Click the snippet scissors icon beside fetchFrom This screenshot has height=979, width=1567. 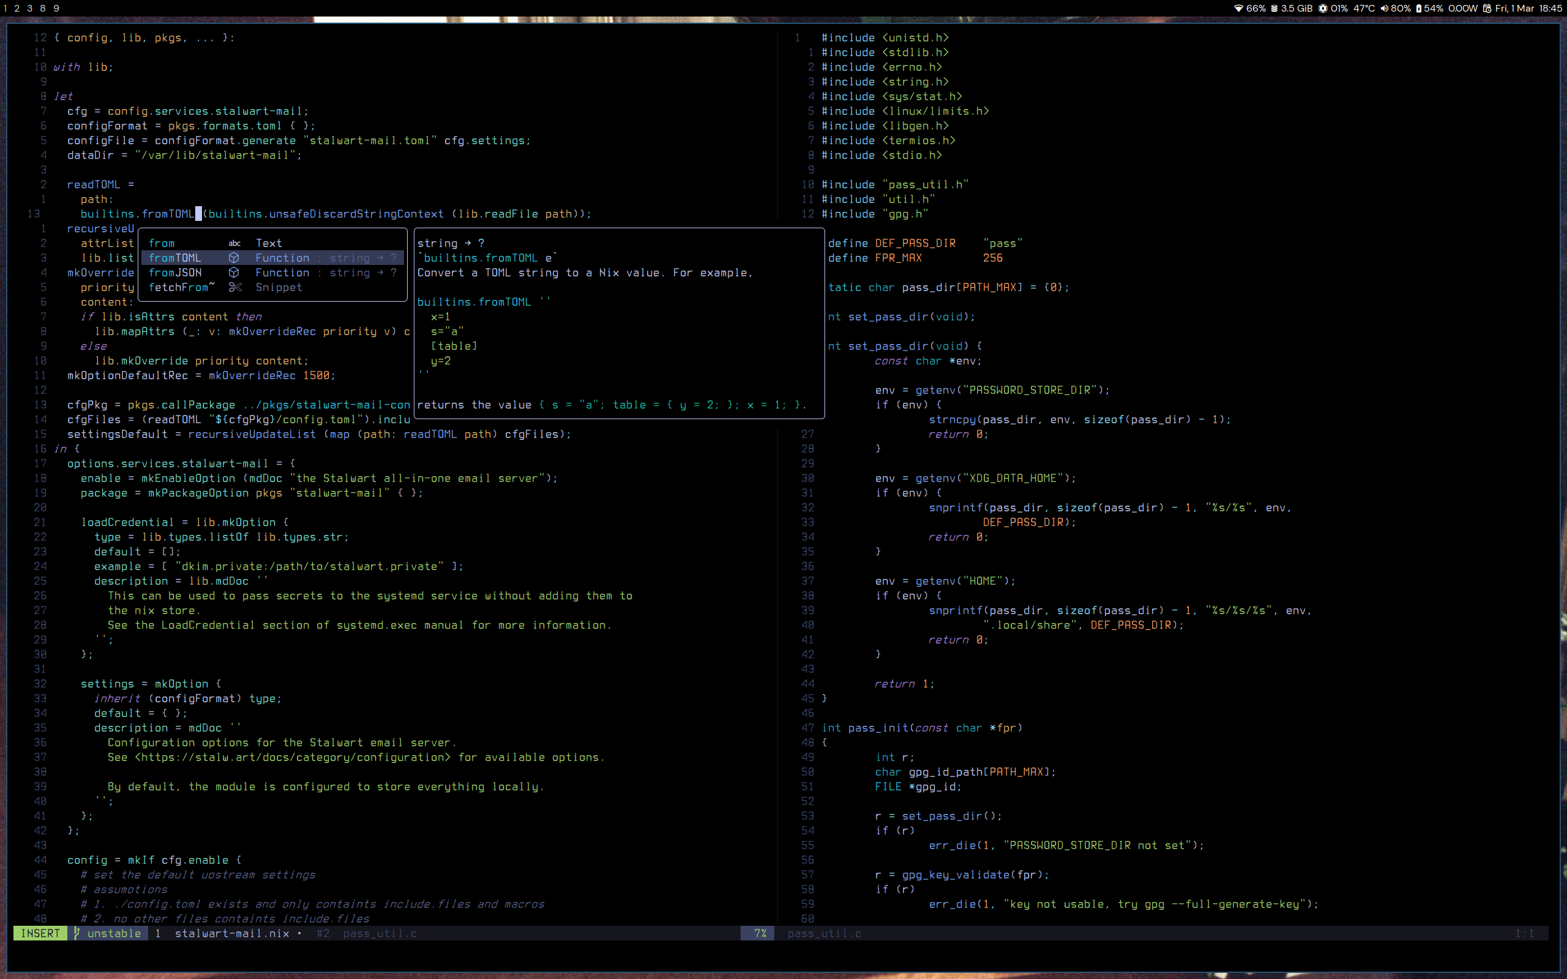tap(234, 288)
